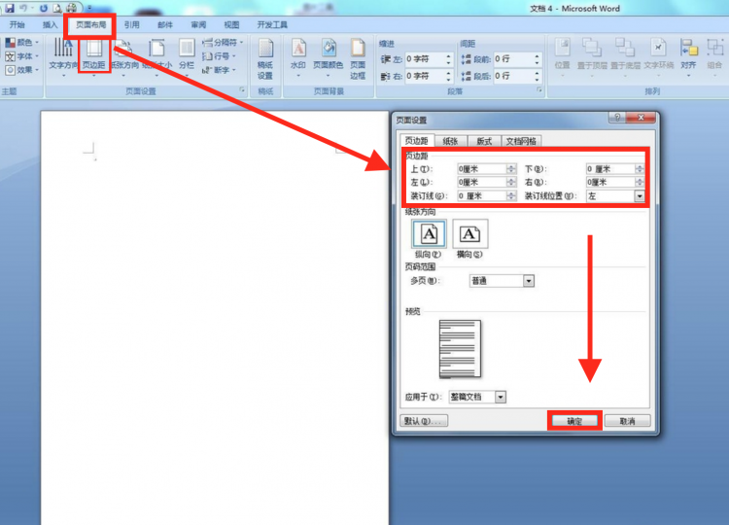Click the dialog help question mark button
729x525 pixels.
coord(617,118)
